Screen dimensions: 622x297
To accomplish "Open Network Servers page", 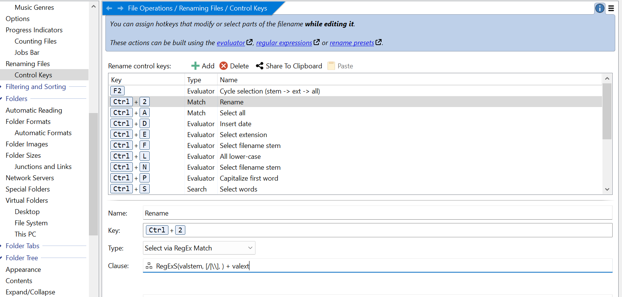I will 30,178.
